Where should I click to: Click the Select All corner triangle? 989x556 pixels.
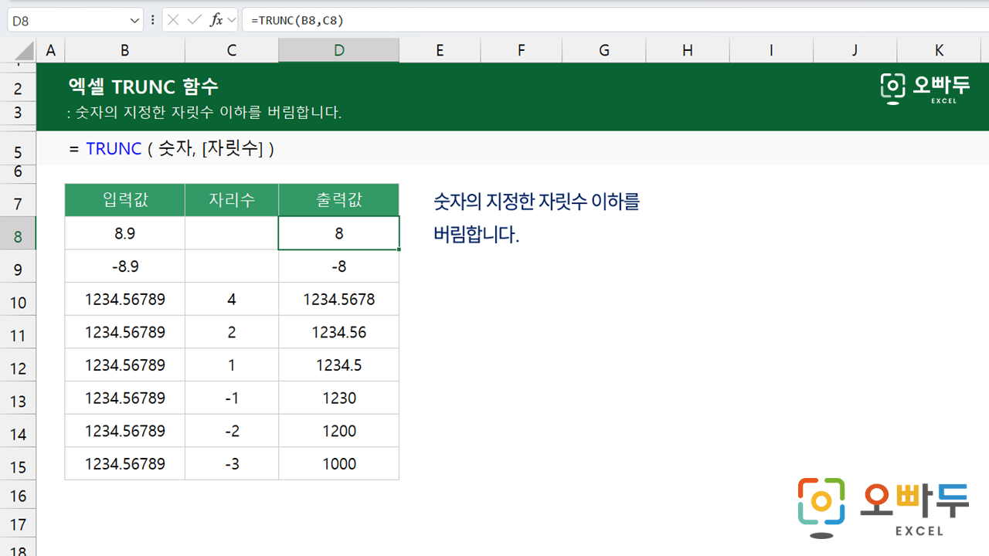click(23, 51)
